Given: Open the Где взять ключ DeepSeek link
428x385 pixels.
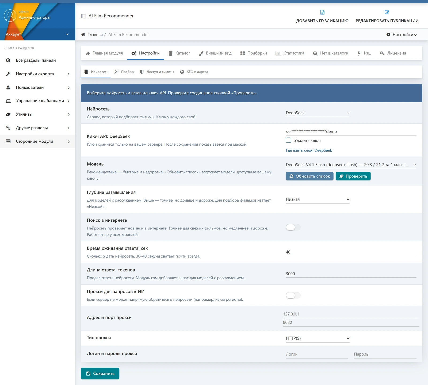Looking at the screenshot, I should click(x=309, y=150).
